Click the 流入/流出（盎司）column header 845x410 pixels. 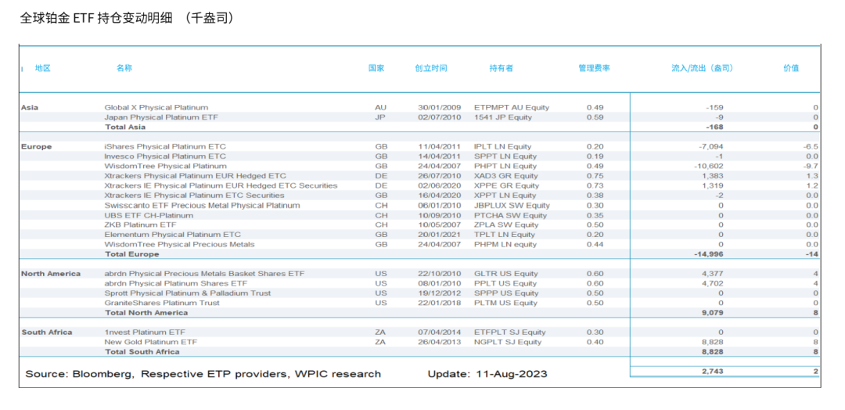702,68
